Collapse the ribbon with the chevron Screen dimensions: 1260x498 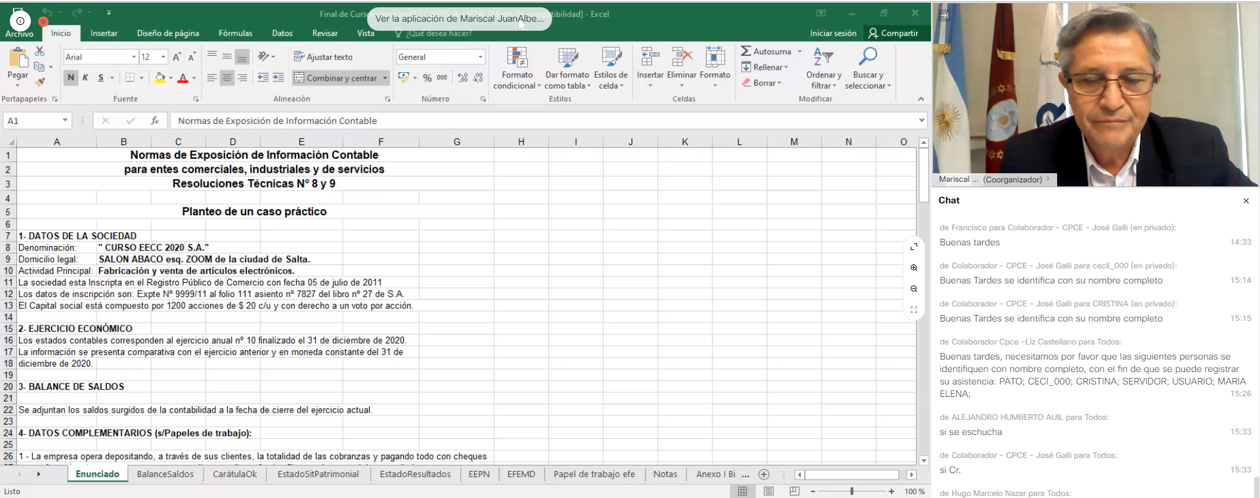point(921,98)
